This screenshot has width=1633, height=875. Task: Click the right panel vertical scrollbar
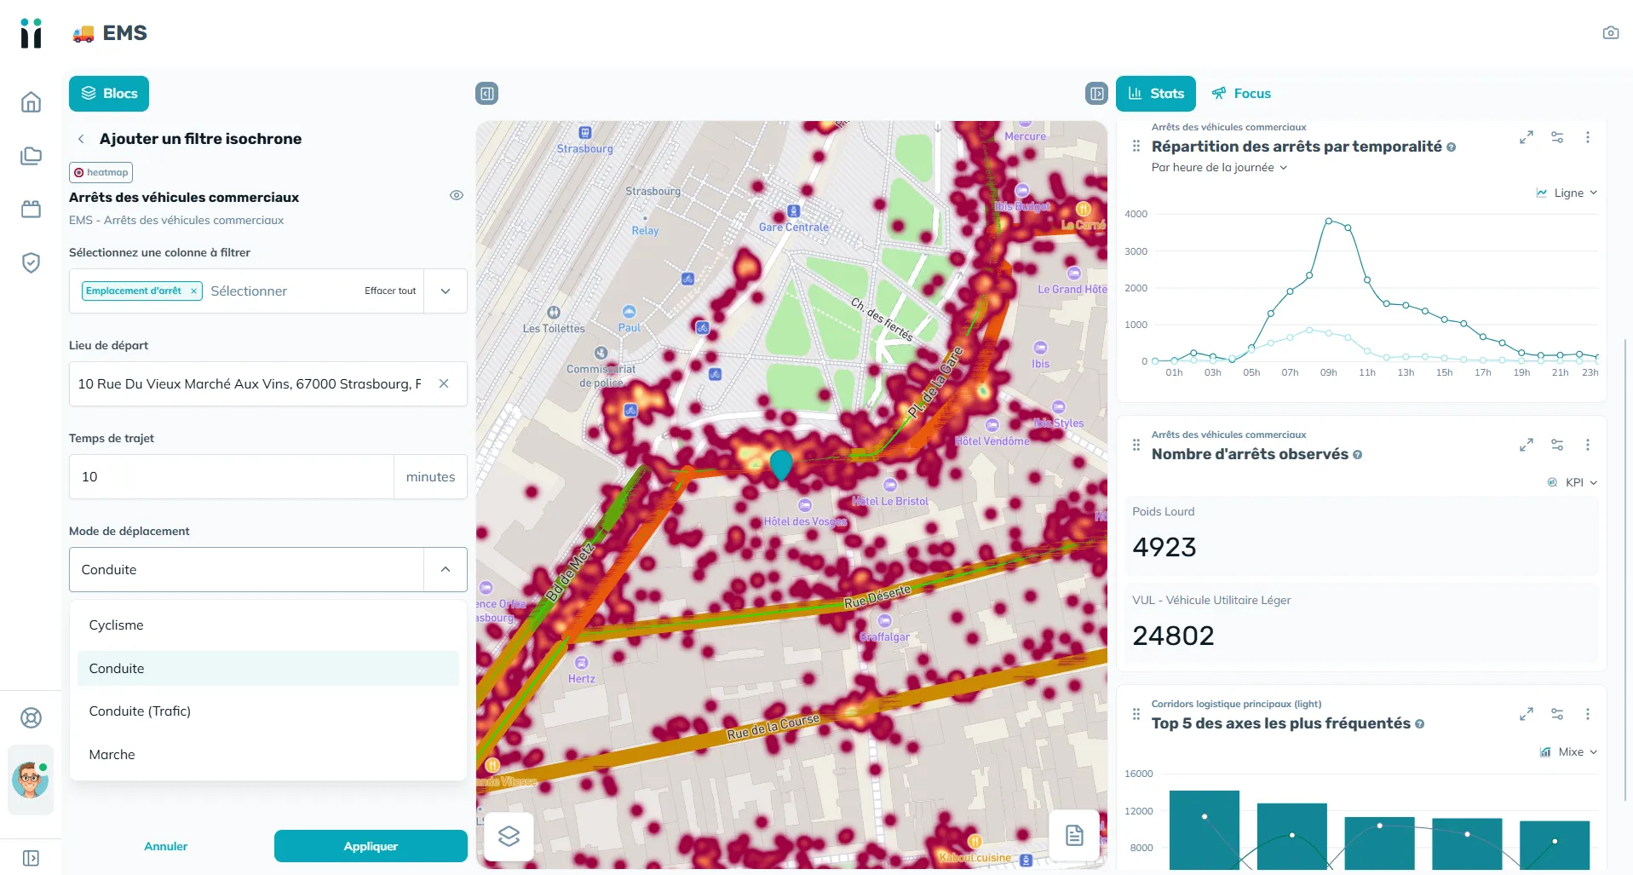(1626, 571)
